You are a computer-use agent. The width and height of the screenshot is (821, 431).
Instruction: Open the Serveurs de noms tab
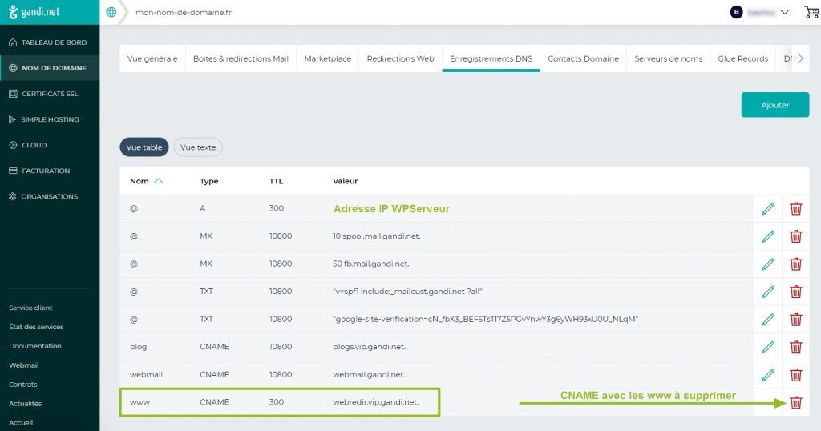point(668,58)
